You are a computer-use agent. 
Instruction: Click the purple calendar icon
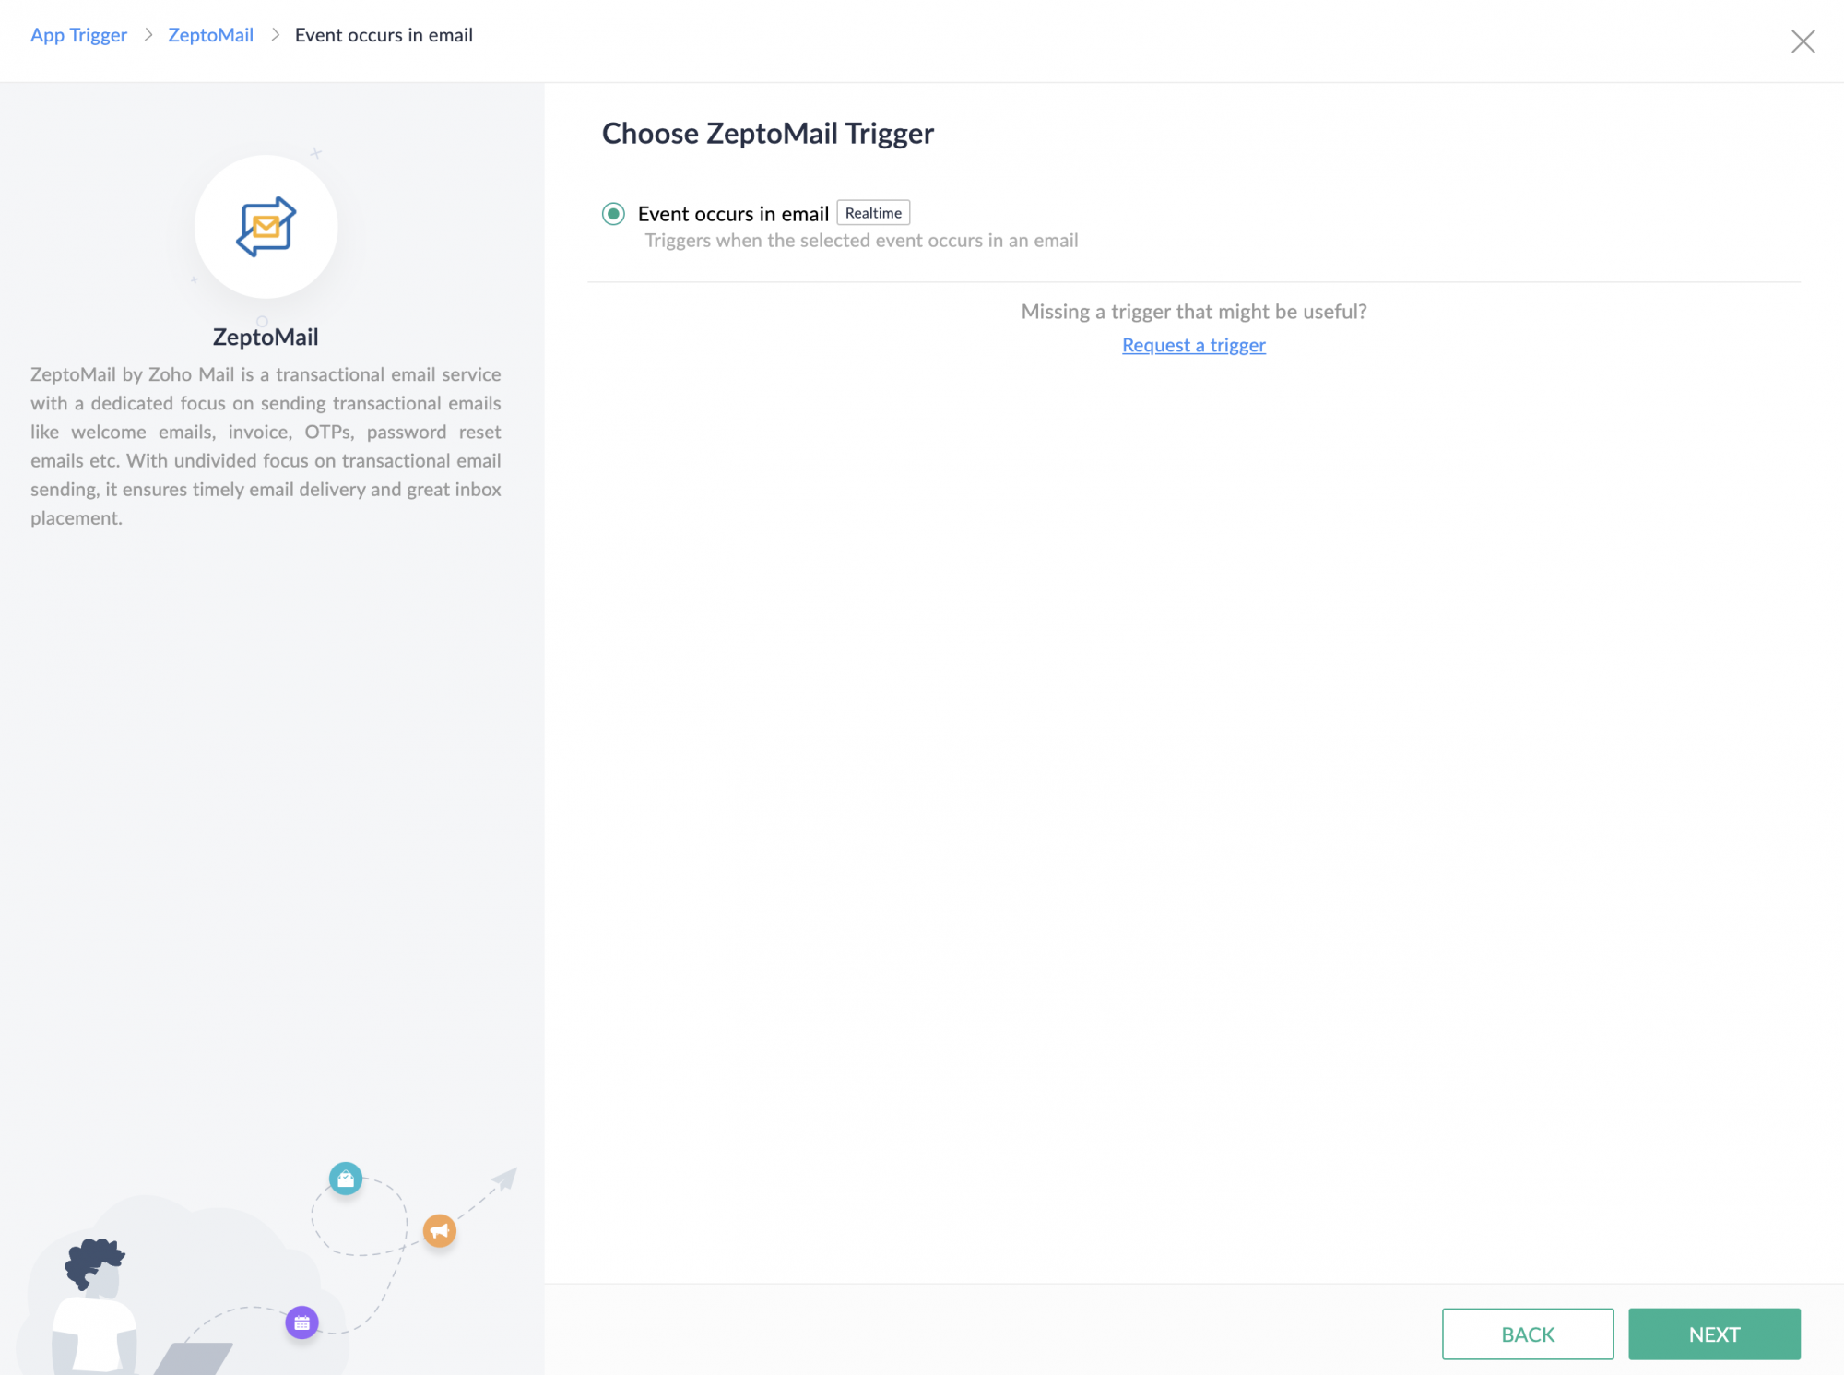pos(301,1322)
